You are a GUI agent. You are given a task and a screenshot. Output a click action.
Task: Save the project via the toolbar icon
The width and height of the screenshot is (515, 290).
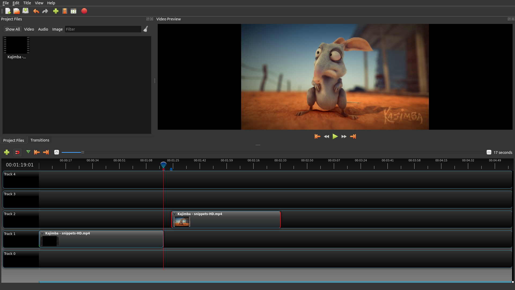click(x=25, y=11)
